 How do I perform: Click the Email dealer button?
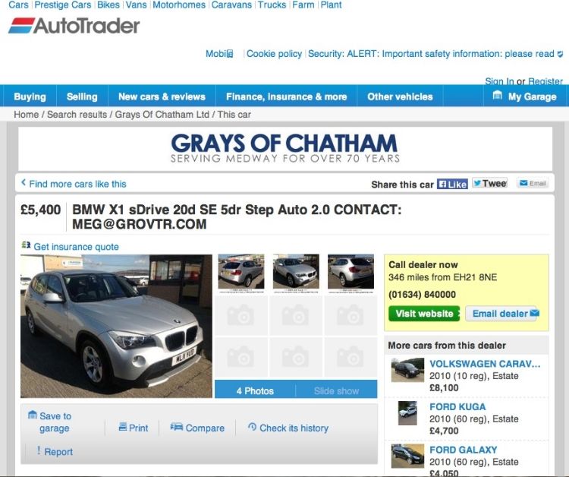click(502, 314)
